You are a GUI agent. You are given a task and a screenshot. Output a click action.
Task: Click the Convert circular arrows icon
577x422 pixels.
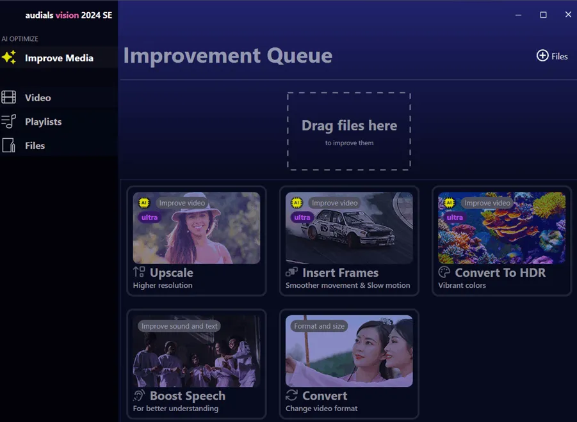pos(291,395)
